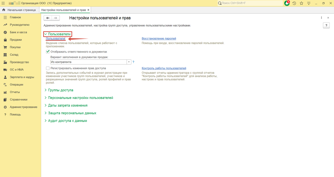Viewport: 334px width, 177px height.
Task: Open the Восстановление паролей link
Action: [159, 39]
